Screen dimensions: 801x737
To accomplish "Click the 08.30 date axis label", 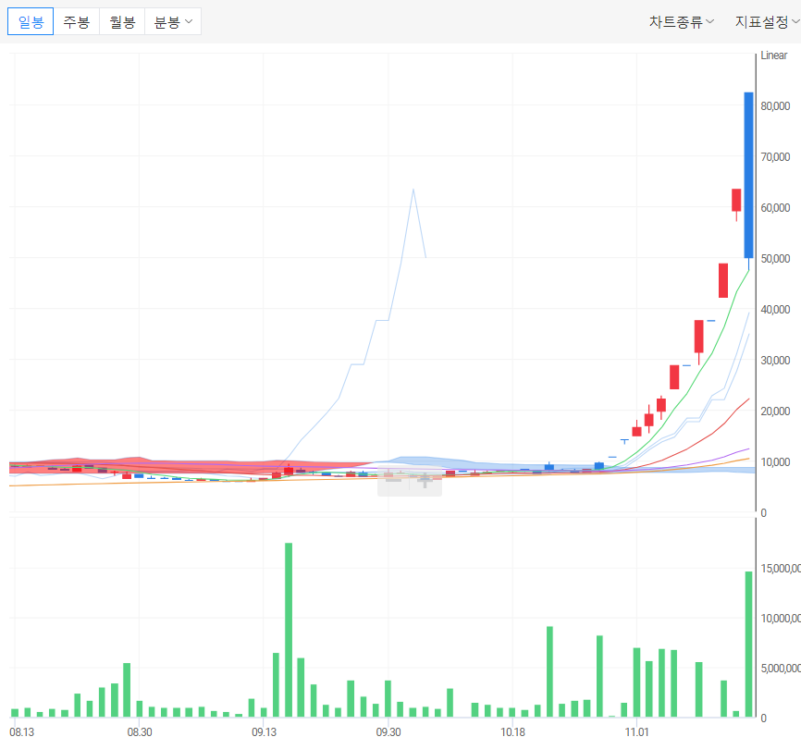I will [140, 731].
